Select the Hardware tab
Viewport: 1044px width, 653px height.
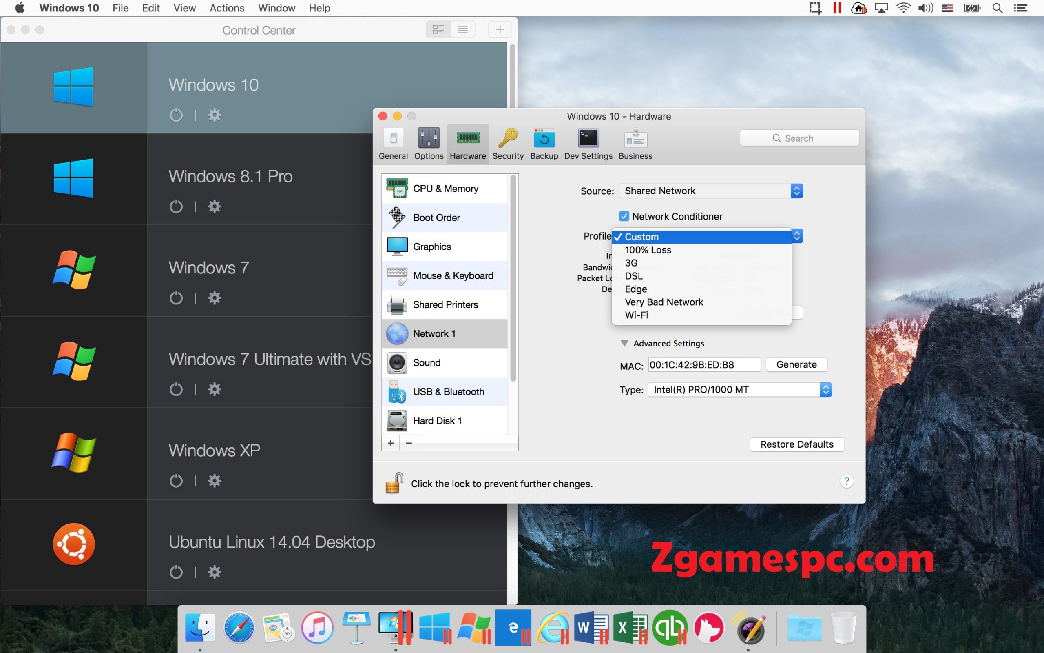click(x=467, y=143)
